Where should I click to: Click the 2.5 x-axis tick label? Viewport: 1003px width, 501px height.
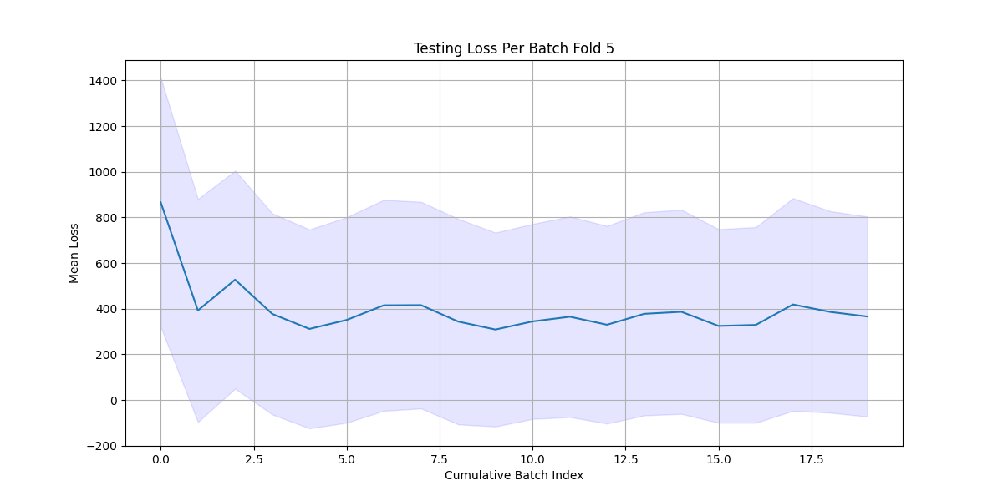[253, 458]
